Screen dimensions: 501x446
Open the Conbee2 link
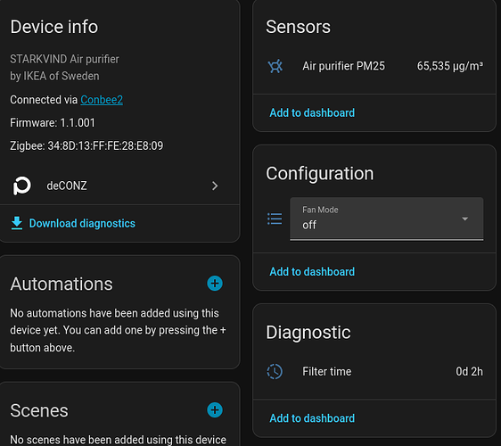tap(102, 100)
